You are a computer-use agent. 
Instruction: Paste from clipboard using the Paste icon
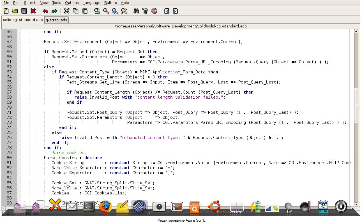[85, 11]
